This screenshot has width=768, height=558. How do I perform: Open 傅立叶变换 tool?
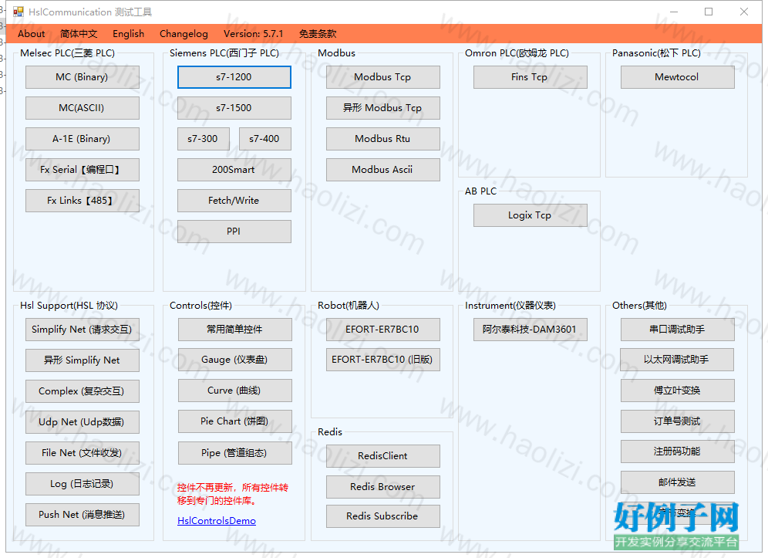click(x=677, y=391)
